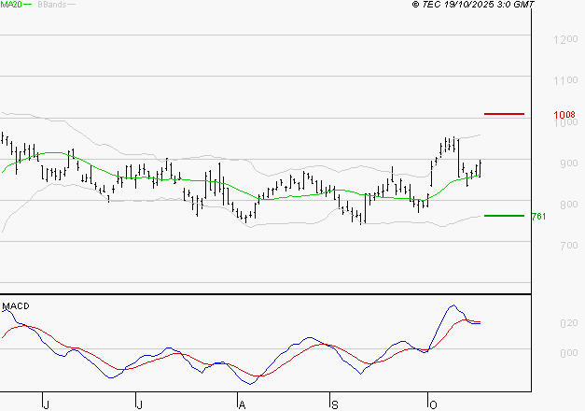Viewport: 585px width, 411px height.
Task: Click the MACD 020 axis label
Action: click(568, 323)
